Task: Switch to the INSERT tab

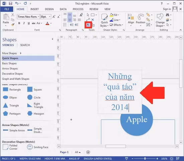Action: coord(34,9)
